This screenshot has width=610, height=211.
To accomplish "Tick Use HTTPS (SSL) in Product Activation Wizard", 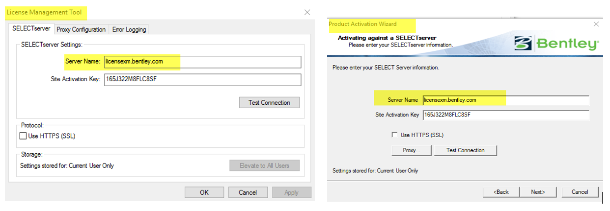I will tap(394, 135).
